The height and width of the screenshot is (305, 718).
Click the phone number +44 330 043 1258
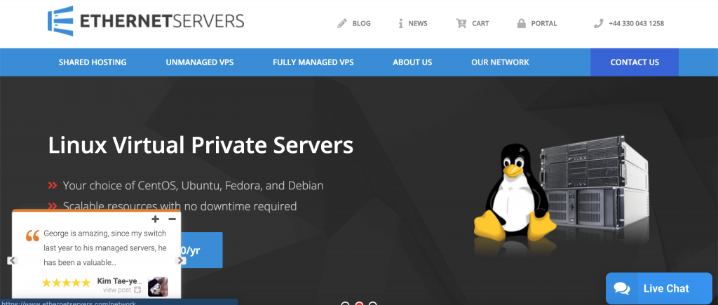(636, 23)
